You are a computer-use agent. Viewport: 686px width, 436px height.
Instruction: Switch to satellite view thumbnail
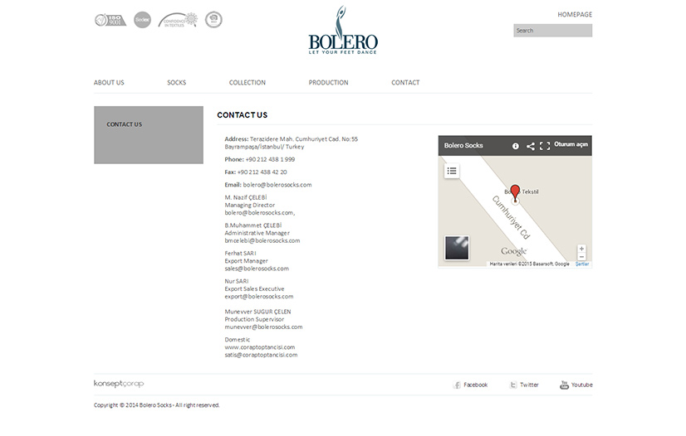pyautogui.click(x=457, y=248)
